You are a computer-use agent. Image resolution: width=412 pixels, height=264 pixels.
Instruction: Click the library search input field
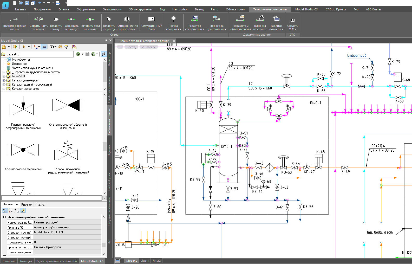51,198
